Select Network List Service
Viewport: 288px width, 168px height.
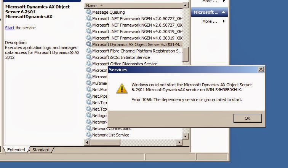(110, 135)
